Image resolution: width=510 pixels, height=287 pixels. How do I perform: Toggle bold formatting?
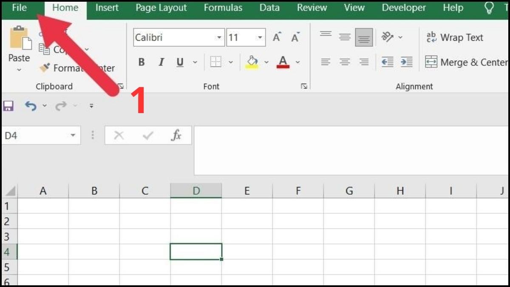tap(141, 62)
